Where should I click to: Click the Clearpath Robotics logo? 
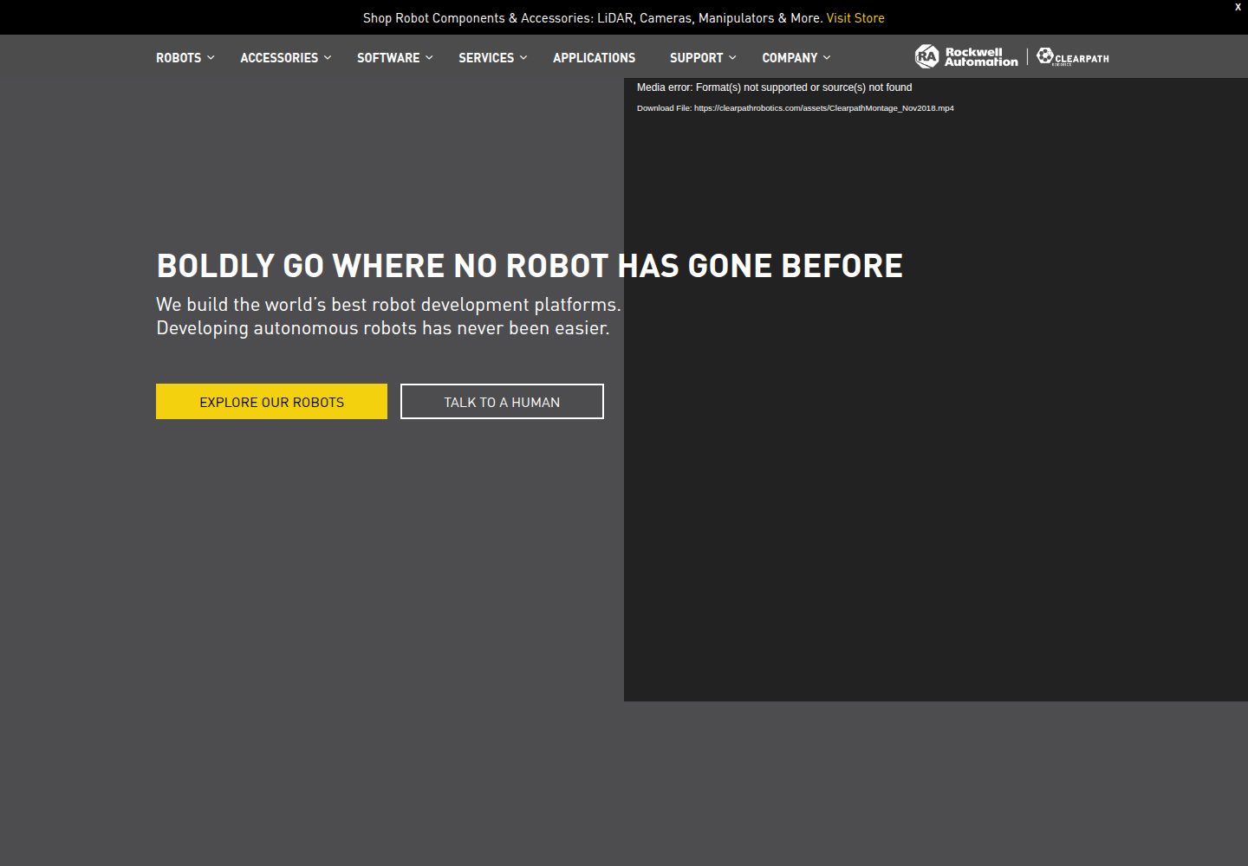1073,57
